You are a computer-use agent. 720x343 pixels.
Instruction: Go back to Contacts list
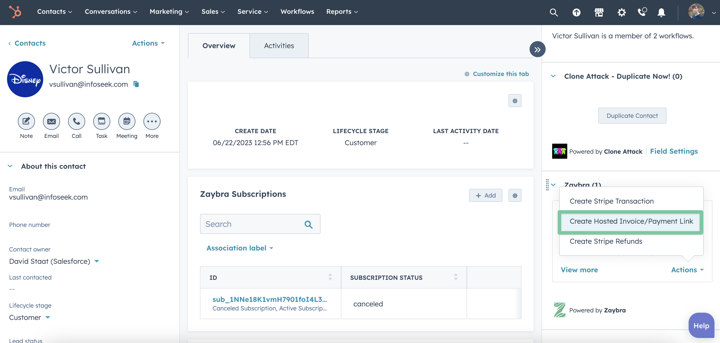(x=27, y=43)
